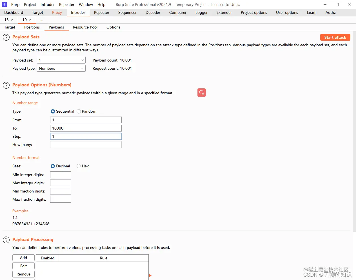The width and height of the screenshot is (356, 280).
Task: Click the How many field
Action: (86, 145)
